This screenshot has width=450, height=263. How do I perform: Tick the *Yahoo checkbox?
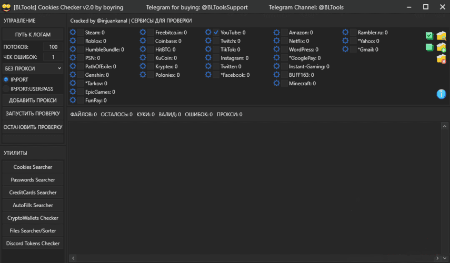[x=353, y=41]
